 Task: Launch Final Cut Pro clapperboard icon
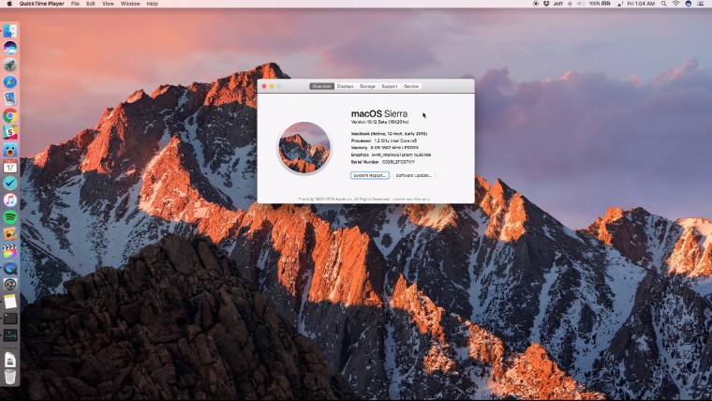(x=10, y=251)
